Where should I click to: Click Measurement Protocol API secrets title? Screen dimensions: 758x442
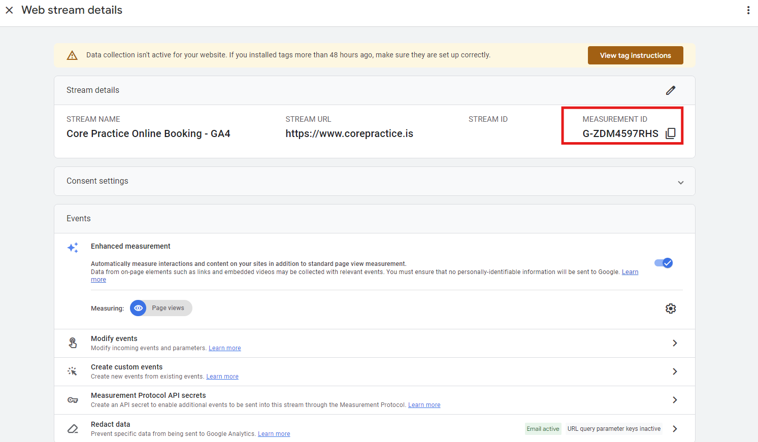[148, 395]
